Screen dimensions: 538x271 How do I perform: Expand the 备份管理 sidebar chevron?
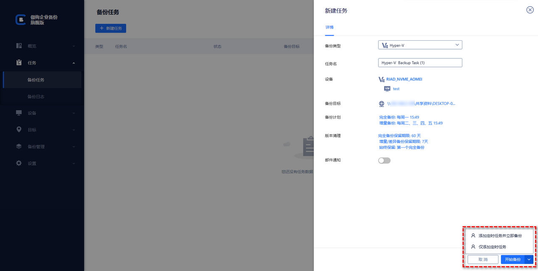point(74,147)
